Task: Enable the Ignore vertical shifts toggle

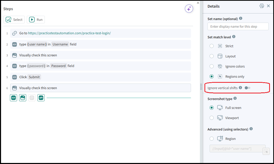Action: (247, 88)
